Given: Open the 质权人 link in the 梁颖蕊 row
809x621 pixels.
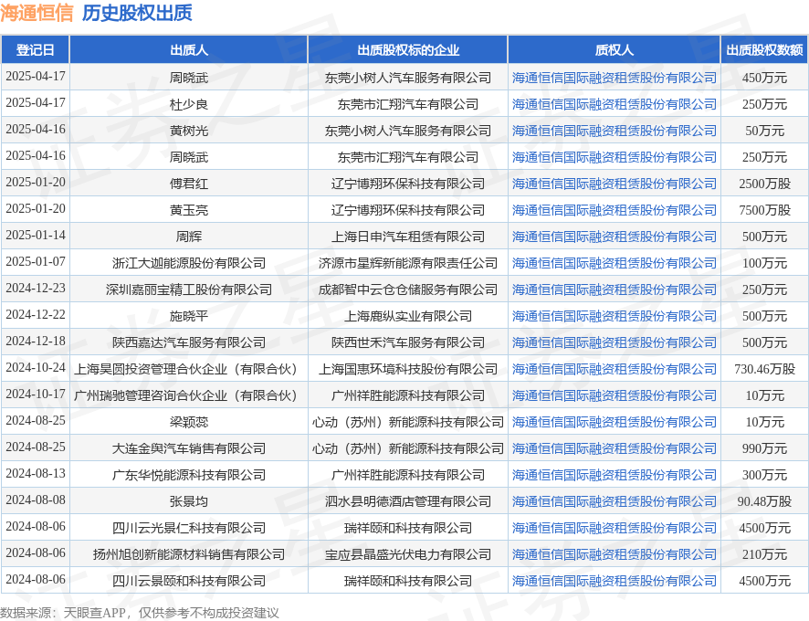Looking at the screenshot, I should (614, 422).
